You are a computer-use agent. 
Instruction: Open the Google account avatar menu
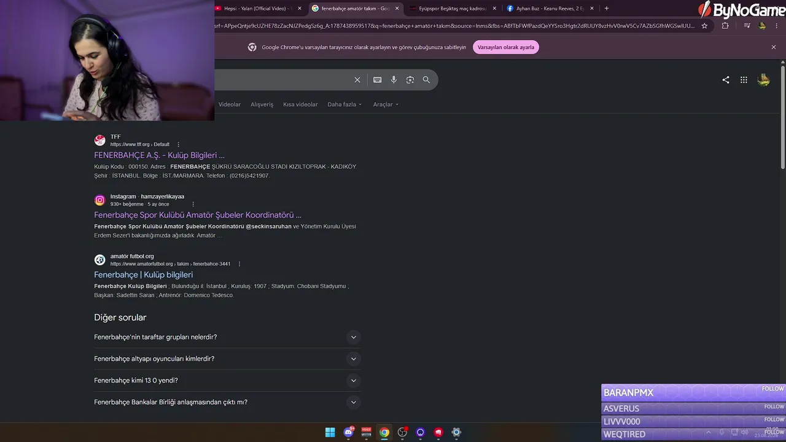click(x=764, y=80)
